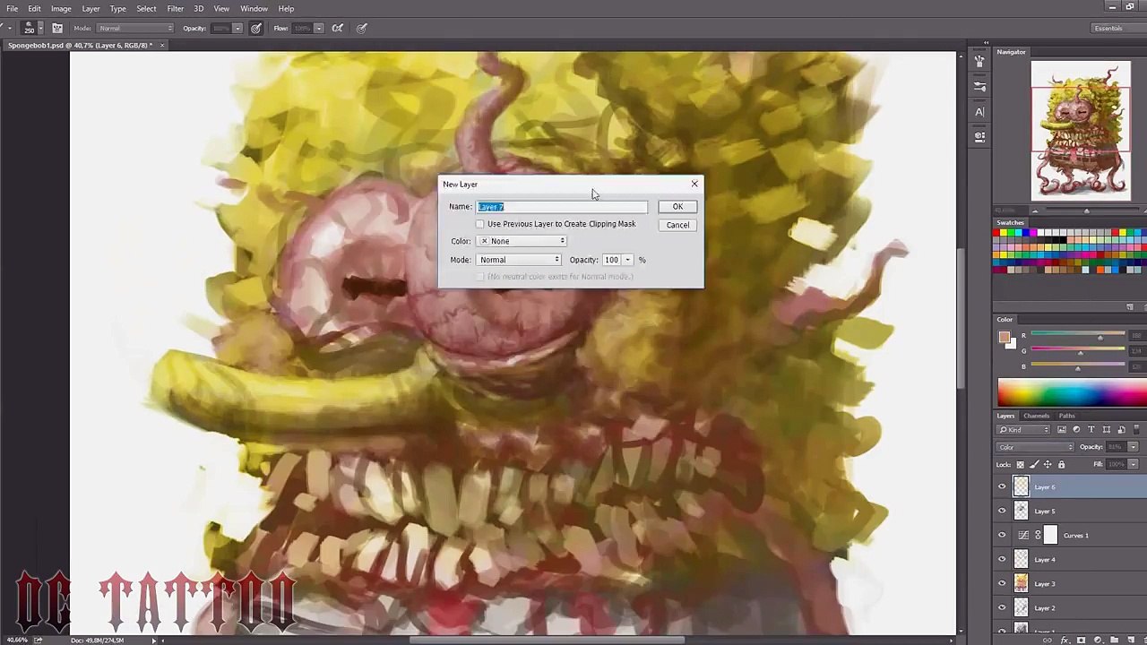Click the Navigator thumbnail preview

1081,131
